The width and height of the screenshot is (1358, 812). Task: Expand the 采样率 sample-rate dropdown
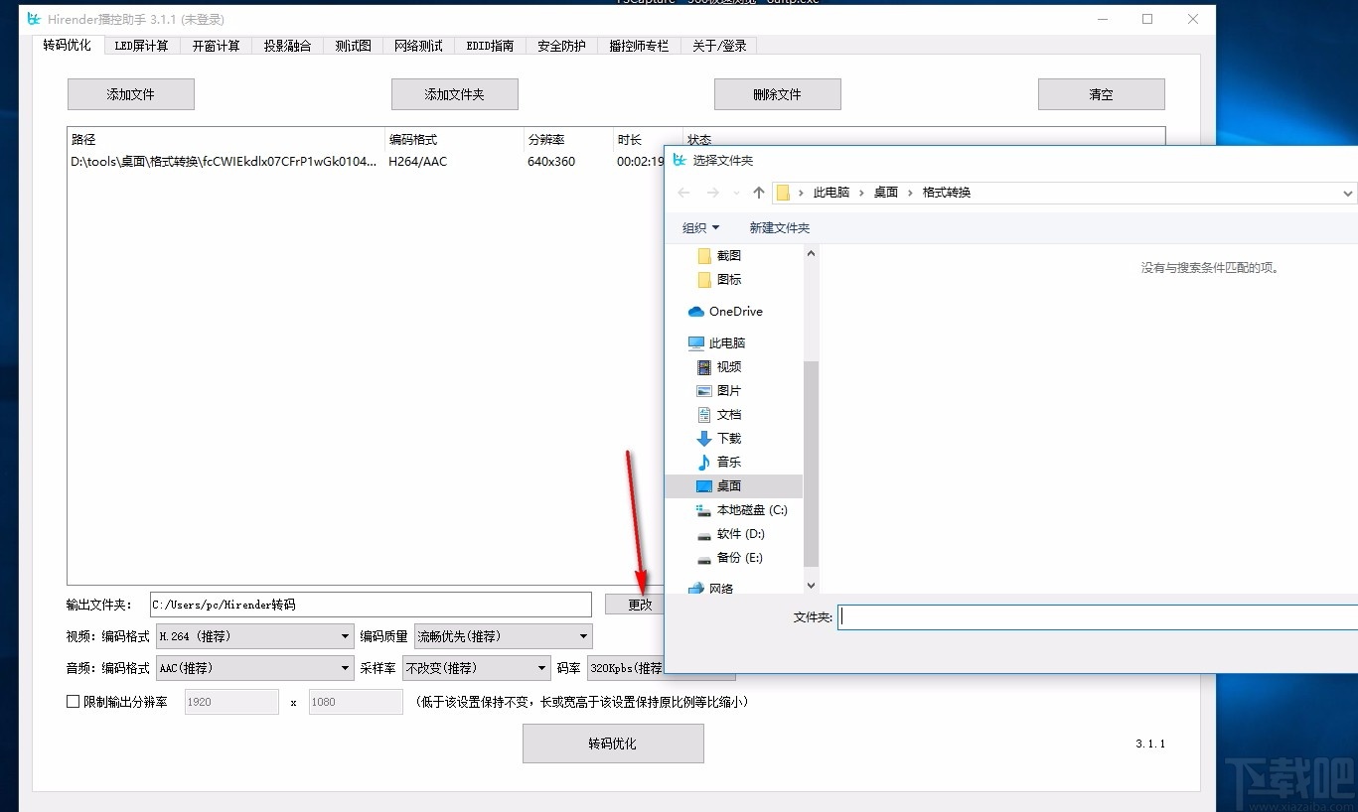(x=541, y=667)
